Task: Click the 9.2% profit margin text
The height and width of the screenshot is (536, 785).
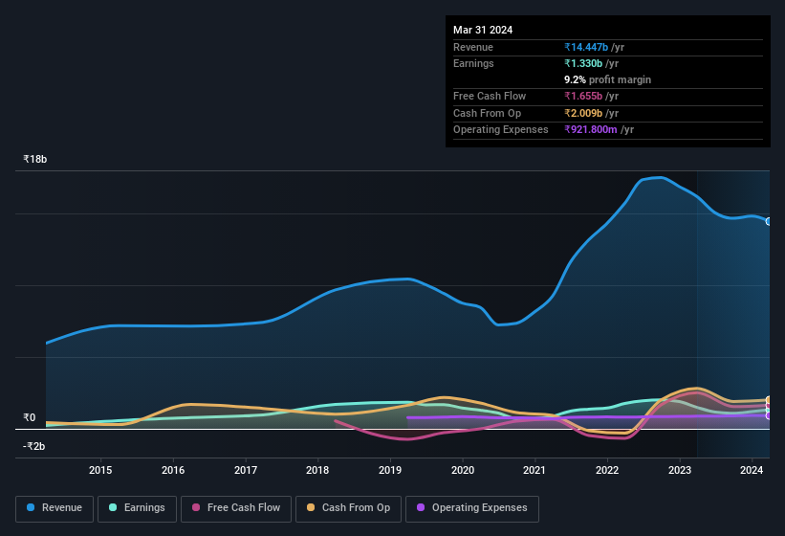Action: point(608,79)
